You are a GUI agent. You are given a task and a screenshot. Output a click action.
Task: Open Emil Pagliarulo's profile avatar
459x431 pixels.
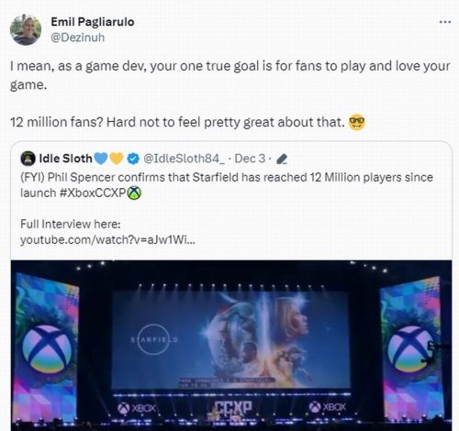click(26, 29)
